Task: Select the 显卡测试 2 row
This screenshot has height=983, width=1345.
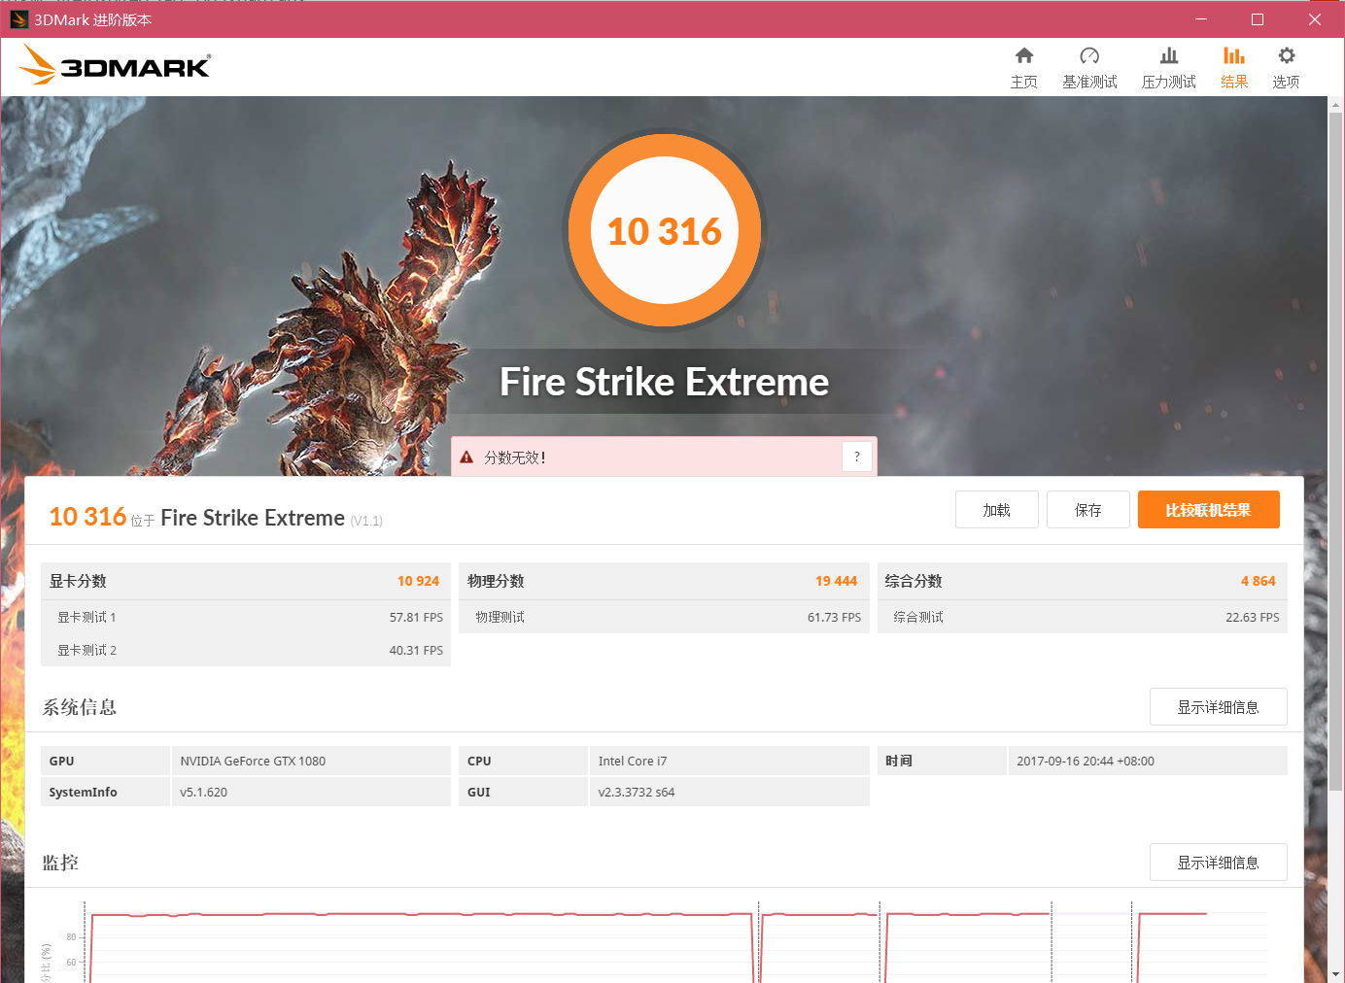Action: [x=246, y=650]
